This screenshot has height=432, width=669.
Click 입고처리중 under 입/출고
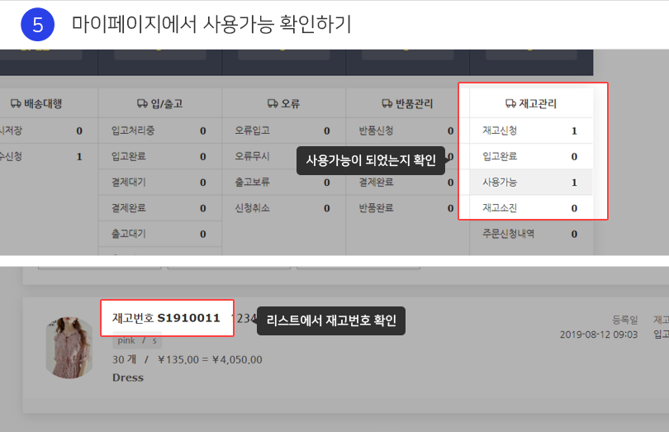coord(159,131)
